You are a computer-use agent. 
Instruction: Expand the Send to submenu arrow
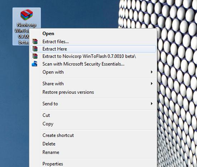pyautogui.click(x=152, y=104)
